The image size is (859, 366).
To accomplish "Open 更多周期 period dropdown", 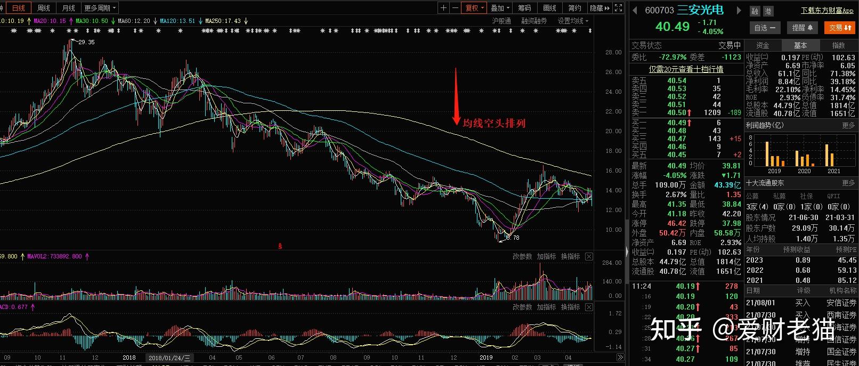I will [x=100, y=8].
